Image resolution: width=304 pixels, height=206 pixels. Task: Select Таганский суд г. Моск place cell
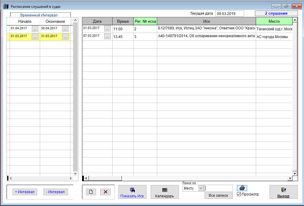[274, 29]
